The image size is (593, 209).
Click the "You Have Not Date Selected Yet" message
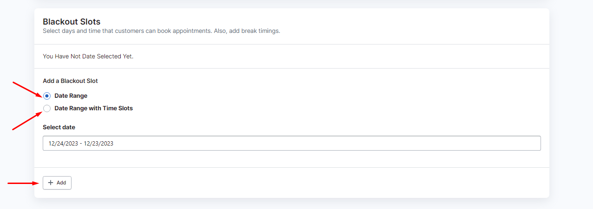[x=88, y=57]
